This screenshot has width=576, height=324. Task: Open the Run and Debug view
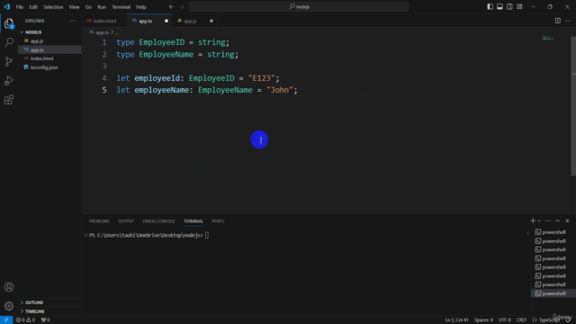click(x=9, y=80)
